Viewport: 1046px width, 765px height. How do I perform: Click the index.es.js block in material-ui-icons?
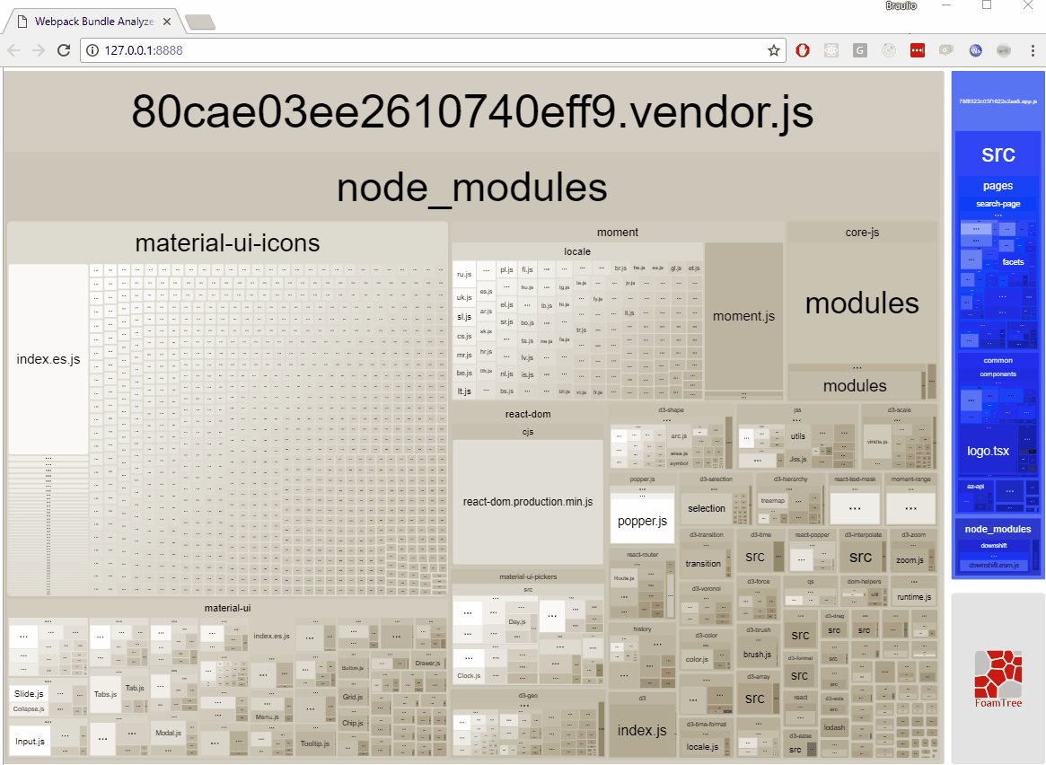(x=48, y=359)
